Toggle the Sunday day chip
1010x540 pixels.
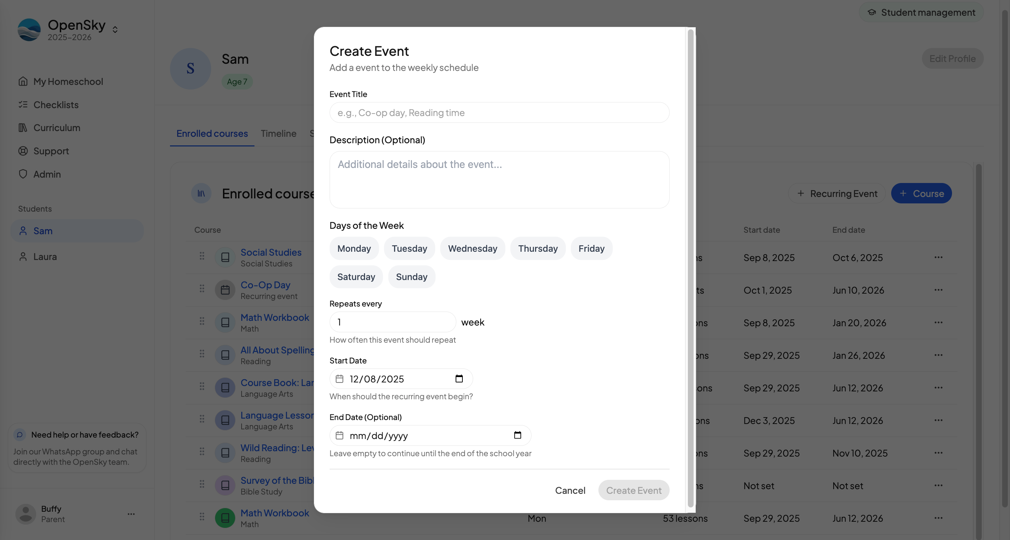click(x=411, y=277)
